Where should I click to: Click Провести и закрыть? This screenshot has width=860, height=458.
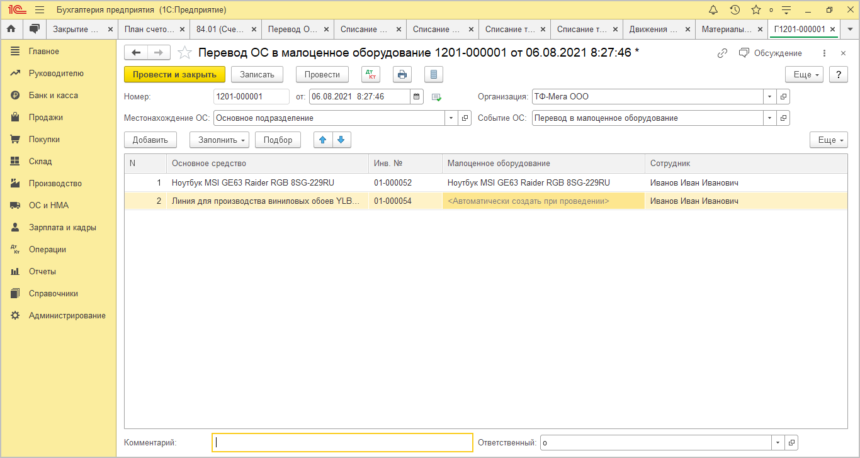pos(174,74)
